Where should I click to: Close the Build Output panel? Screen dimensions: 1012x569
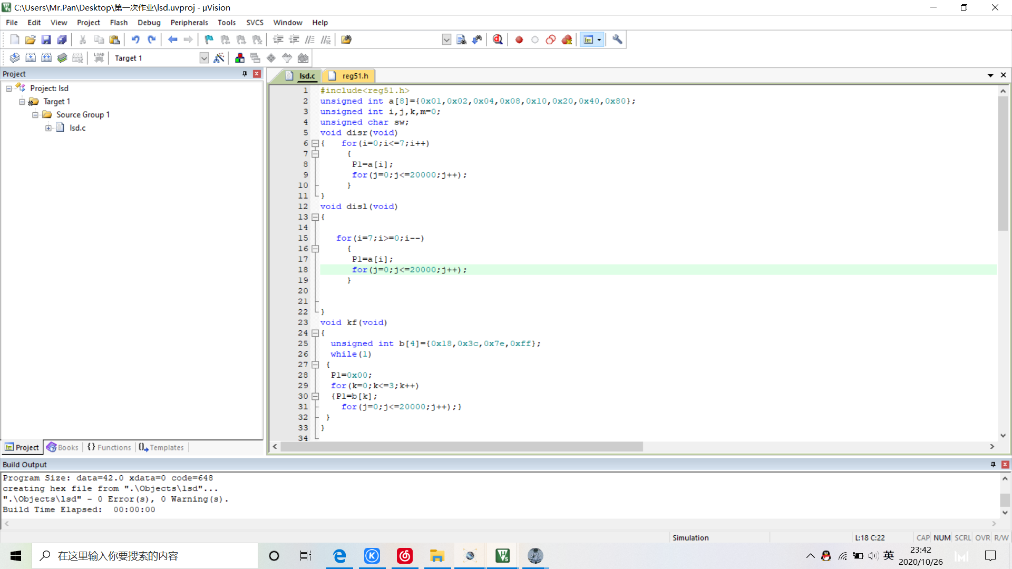tap(1005, 464)
